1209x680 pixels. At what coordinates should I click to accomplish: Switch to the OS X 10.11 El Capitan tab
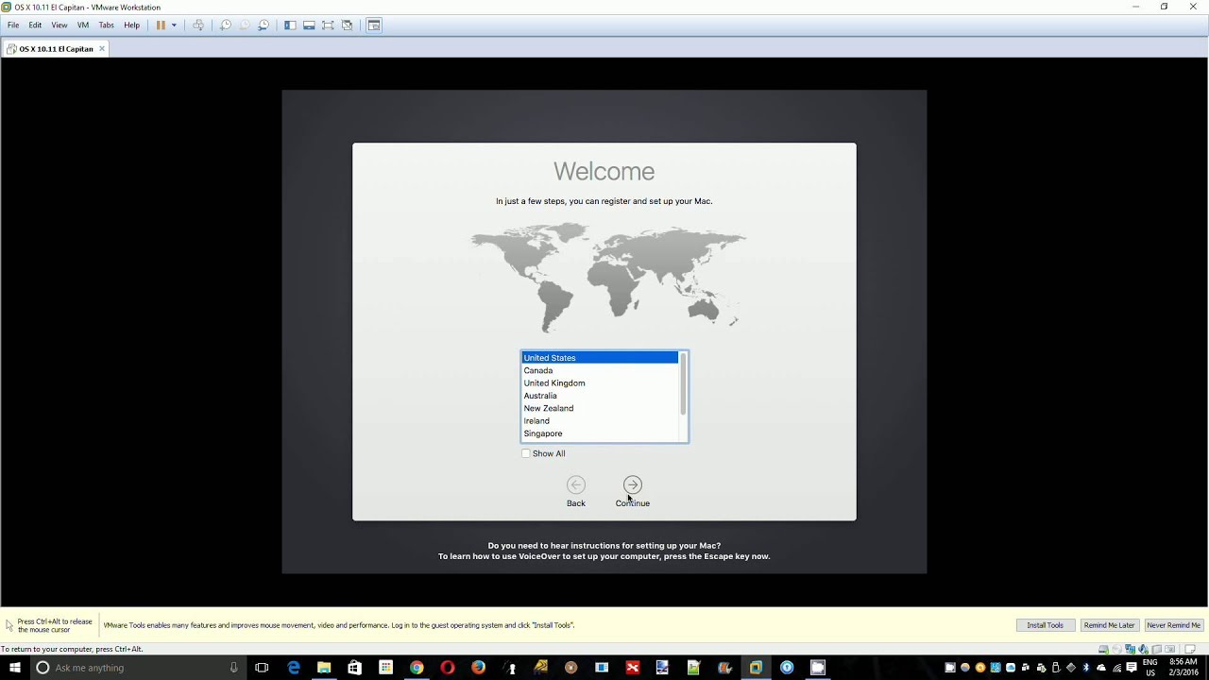[56, 49]
